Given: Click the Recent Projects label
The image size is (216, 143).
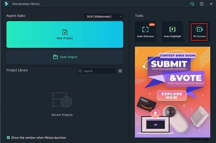Looking at the screenshot, I should 62,115.
